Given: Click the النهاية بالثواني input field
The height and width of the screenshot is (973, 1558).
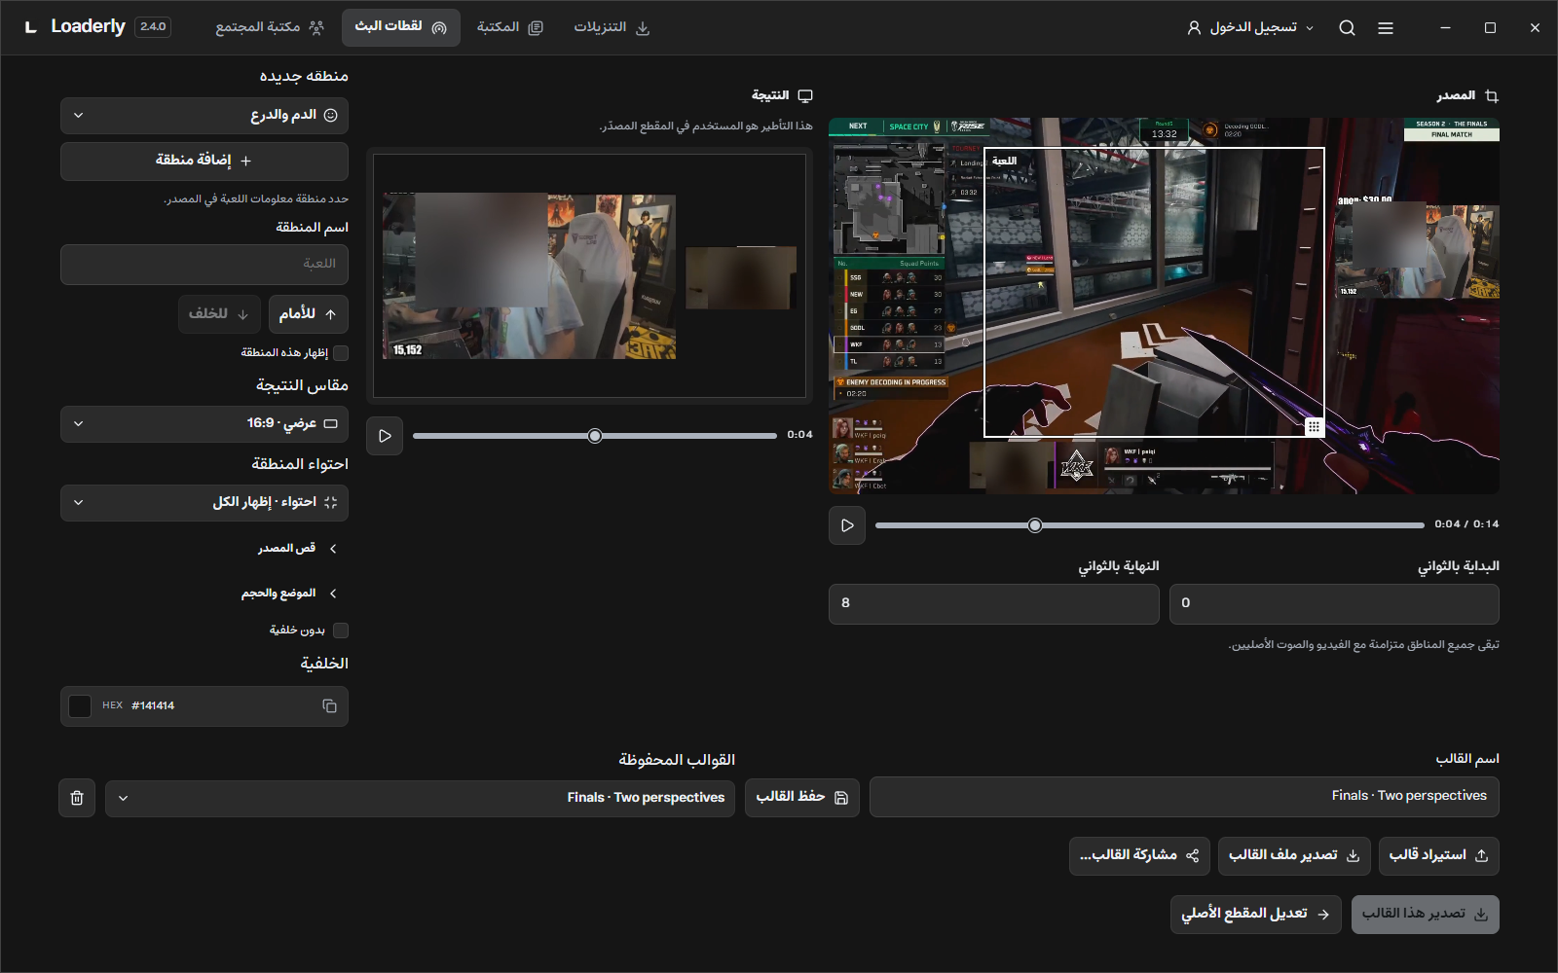Looking at the screenshot, I should [994, 604].
